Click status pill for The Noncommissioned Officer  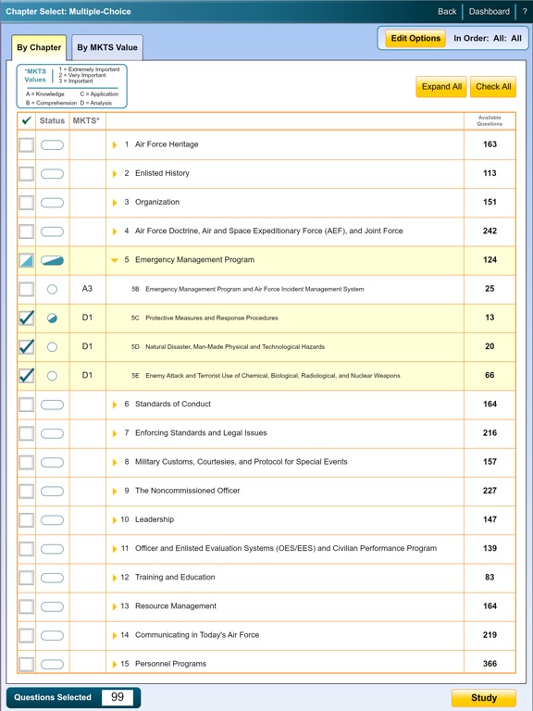tap(52, 492)
